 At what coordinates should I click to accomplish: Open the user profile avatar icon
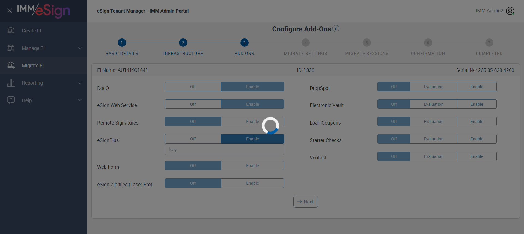(x=510, y=11)
